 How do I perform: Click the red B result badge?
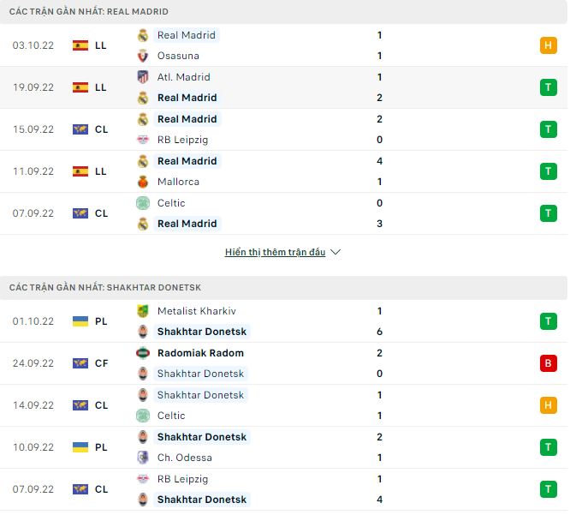549,363
